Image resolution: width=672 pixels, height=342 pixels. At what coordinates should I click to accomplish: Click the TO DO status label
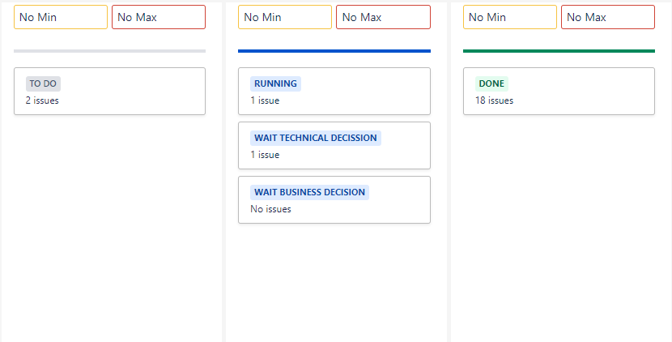(43, 83)
